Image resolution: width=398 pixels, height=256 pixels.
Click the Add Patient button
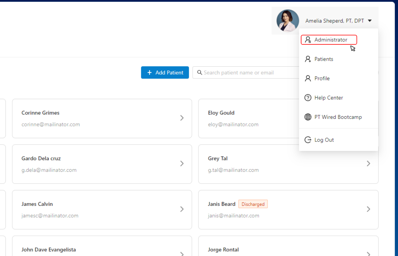pyautogui.click(x=165, y=73)
